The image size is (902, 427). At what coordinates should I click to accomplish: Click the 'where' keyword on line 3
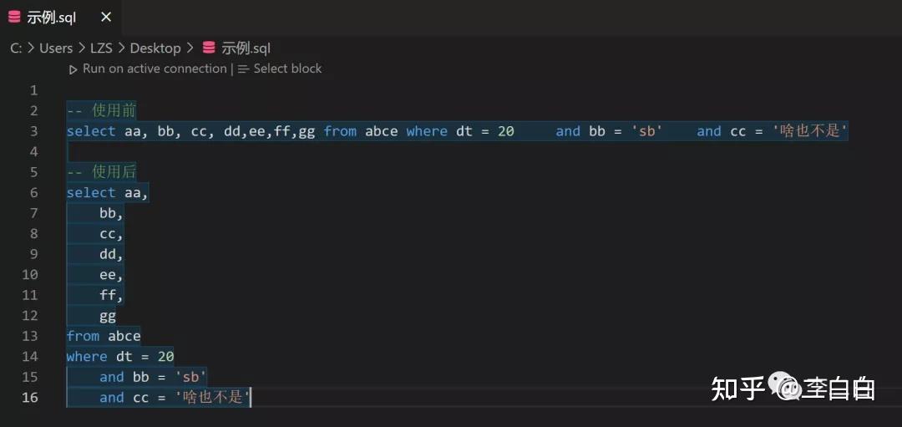427,131
